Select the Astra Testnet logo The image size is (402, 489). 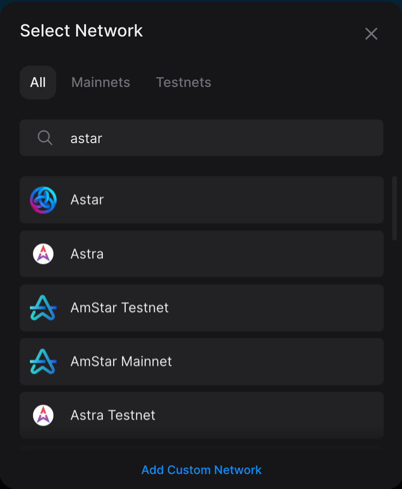(43, 415)
